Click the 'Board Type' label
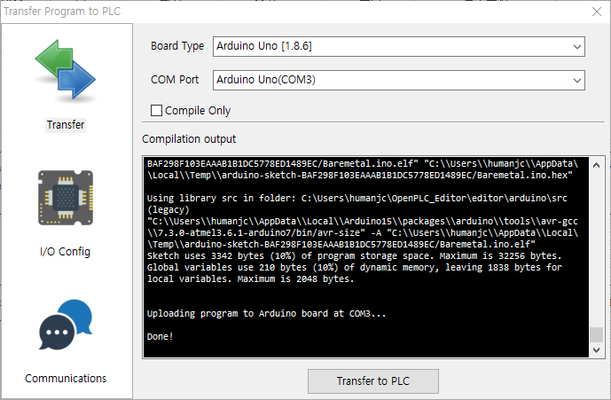The image size is (611, 400). point(177,46)
